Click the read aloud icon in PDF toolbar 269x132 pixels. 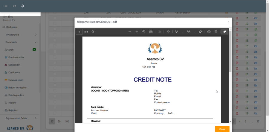(168, 32)
